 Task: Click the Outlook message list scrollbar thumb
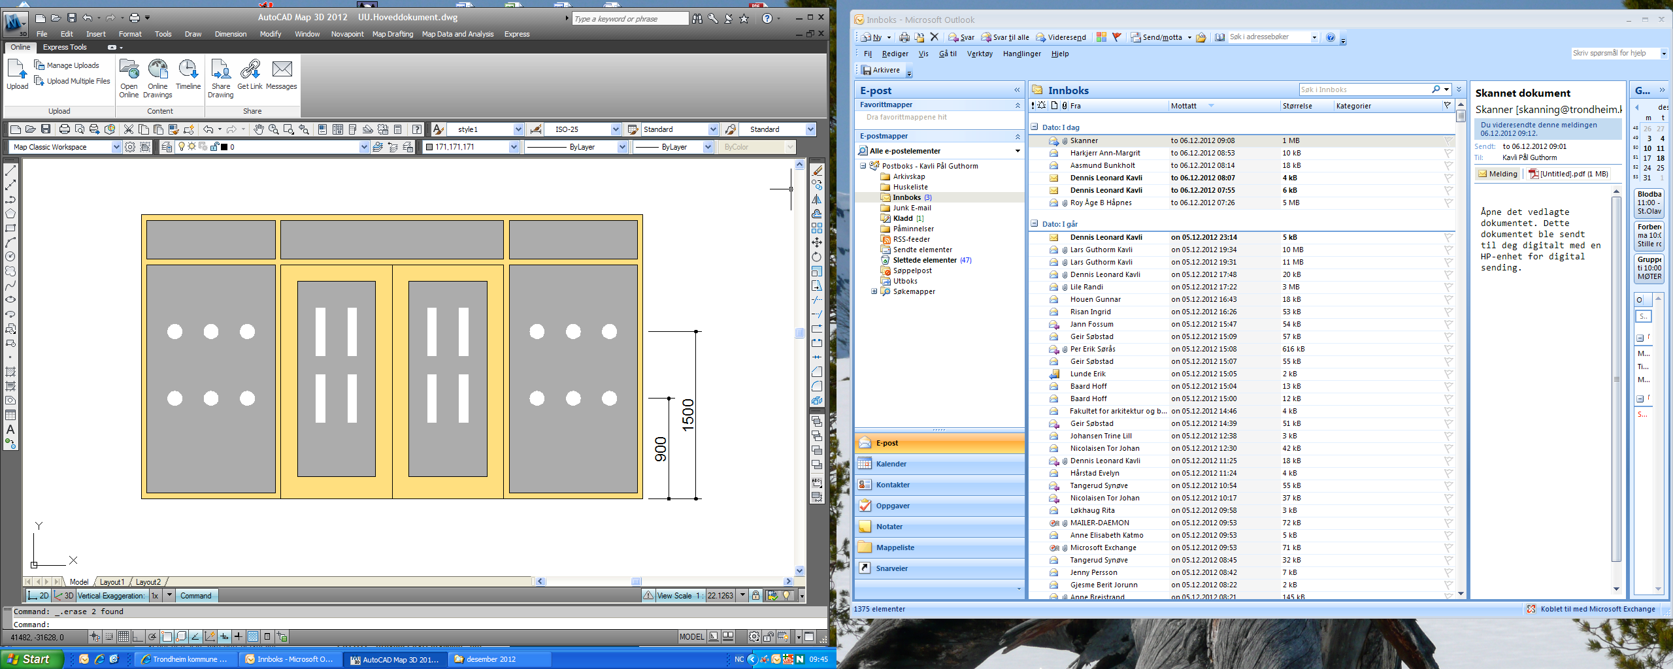point(1461,116)
